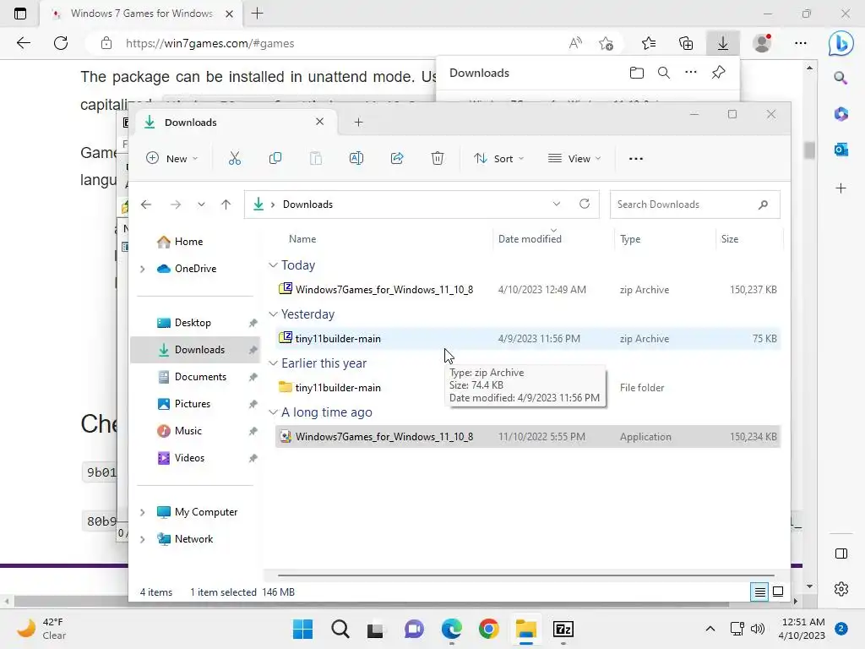Add this page to favorites in Edge
Screen dimensions: 865x649
606,43
